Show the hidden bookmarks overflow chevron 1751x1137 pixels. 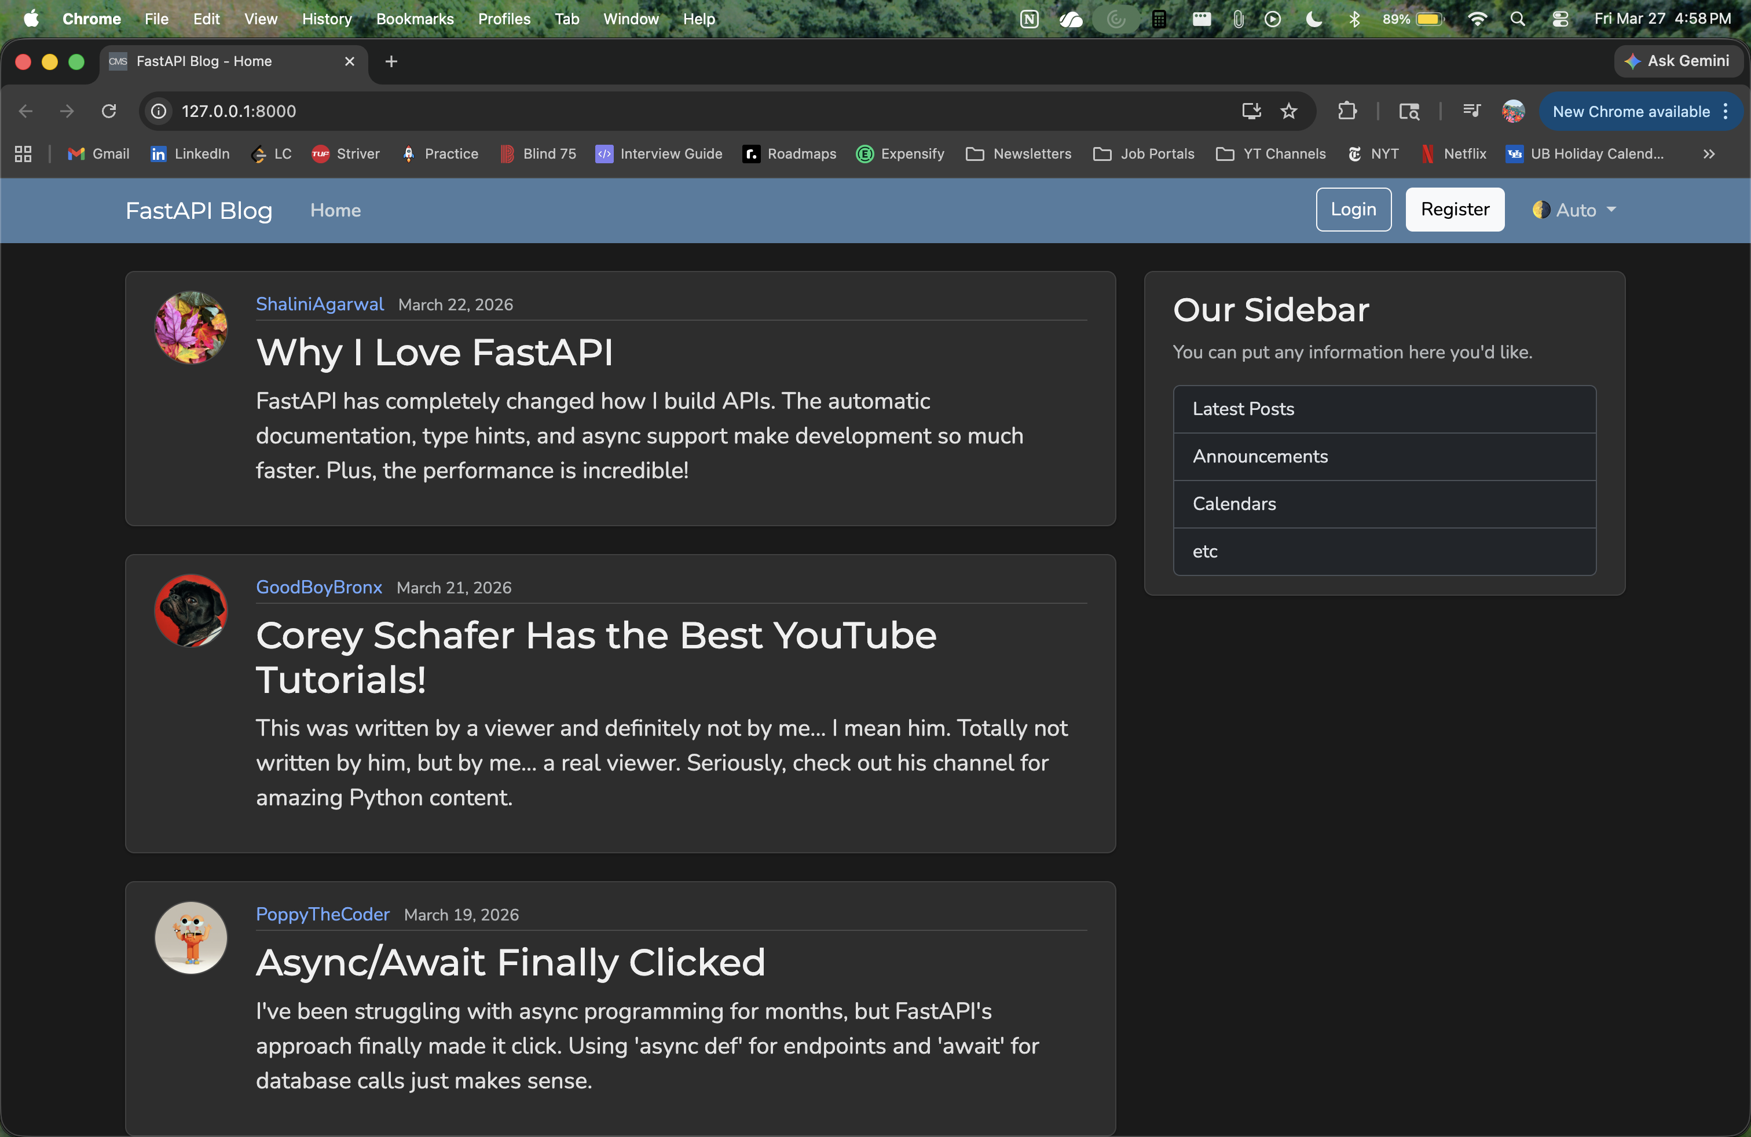pos(1709,154)
